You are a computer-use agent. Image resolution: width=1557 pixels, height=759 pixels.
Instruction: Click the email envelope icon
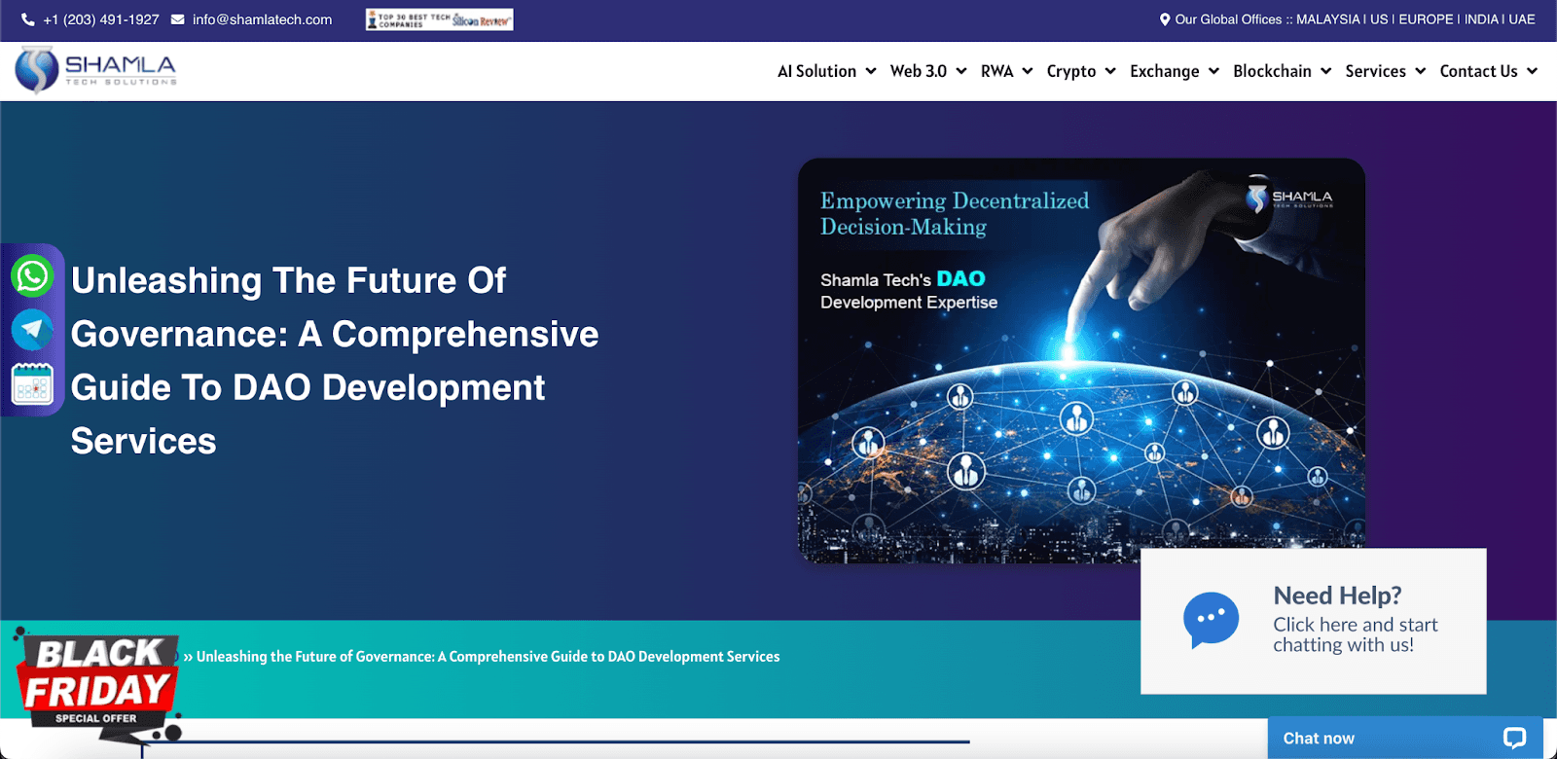click(x=178, y=19)
